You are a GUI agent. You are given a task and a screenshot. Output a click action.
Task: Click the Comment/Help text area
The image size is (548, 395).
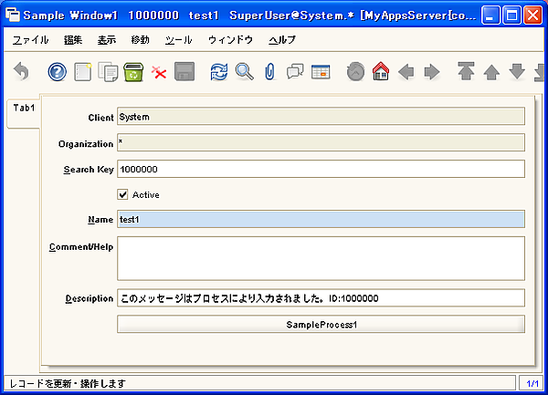(321, 258)
